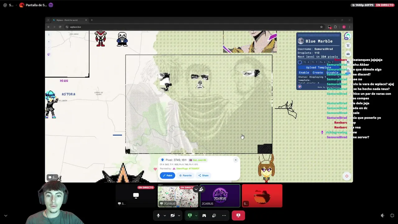
Task: Start an activity via game controller icon
Action: pyautogui.click(x=204, y=215)
